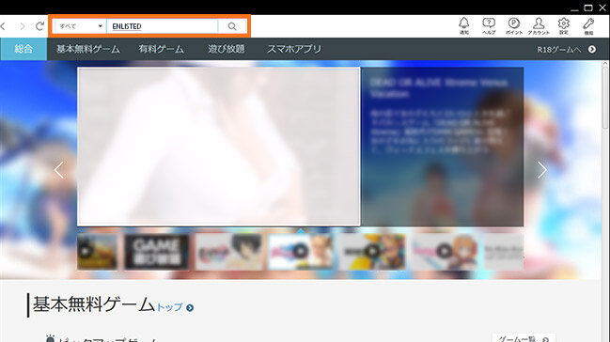Open the ヘルプ help icon
This screenshot has height=342, width=610.
[489, 25]
